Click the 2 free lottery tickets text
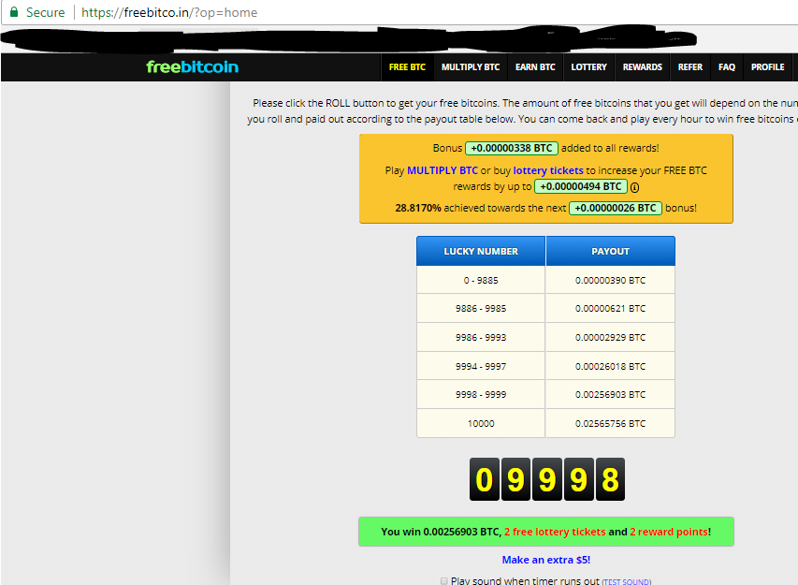798x585 pixels. coord(556,532)
